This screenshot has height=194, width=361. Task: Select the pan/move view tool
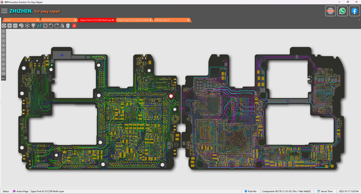[4, 26]
